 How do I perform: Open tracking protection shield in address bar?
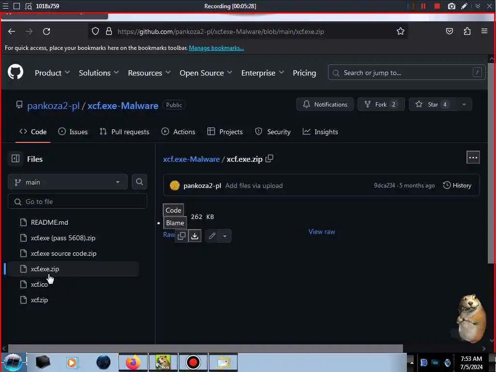[x=95, y=31]
